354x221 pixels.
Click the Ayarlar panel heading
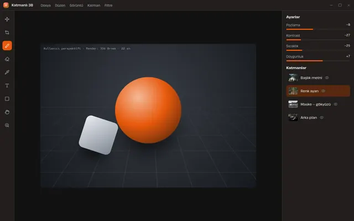point(293,17)
